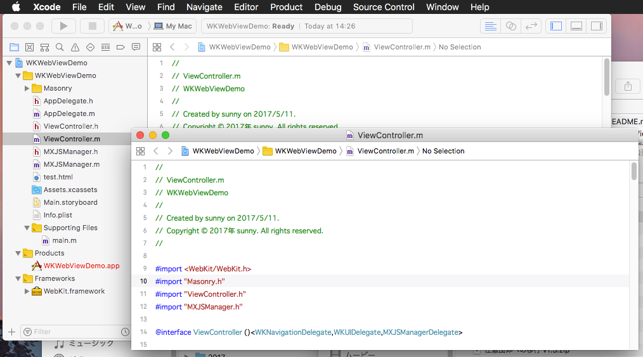Select the Standard editor button

coord(490,26)
